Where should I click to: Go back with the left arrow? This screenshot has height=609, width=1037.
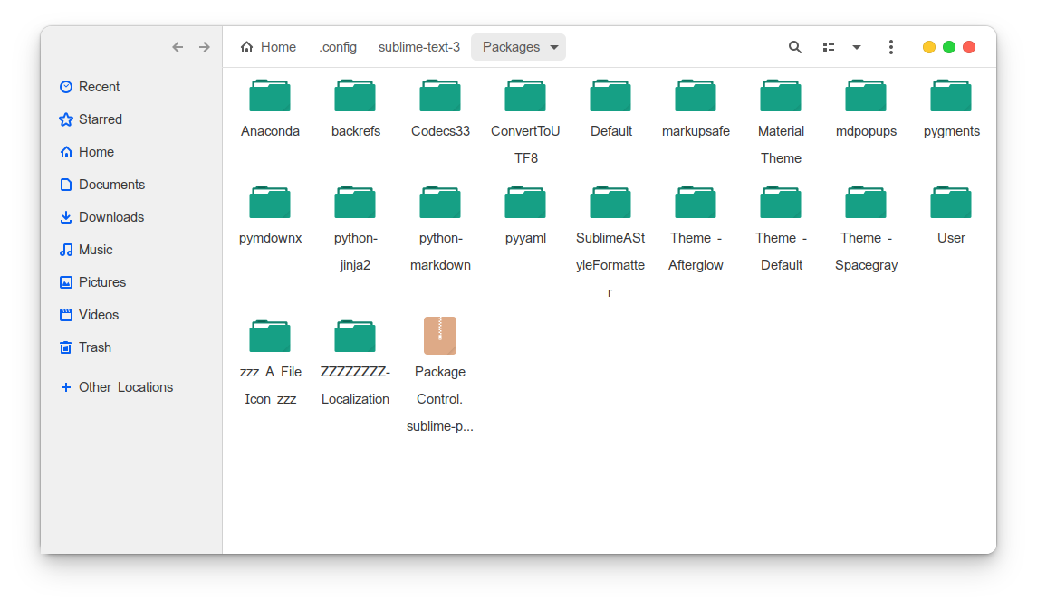point(178,47)
